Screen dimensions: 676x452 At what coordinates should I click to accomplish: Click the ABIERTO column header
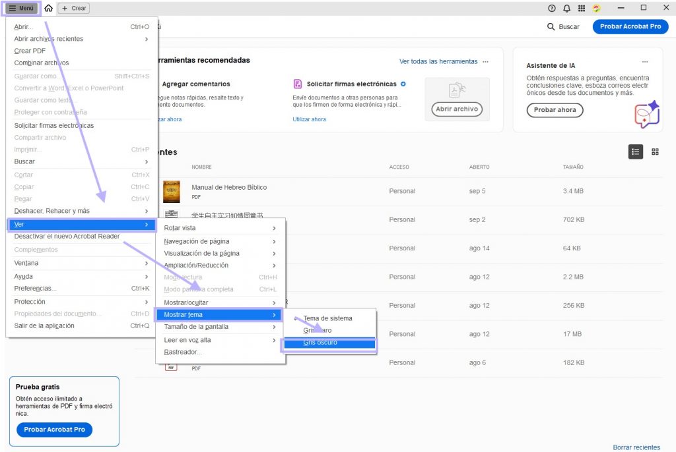tap(479, 167)
